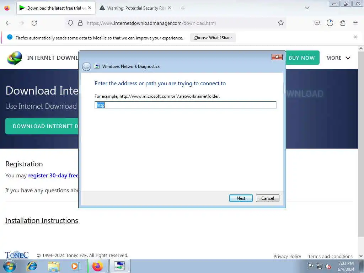This screenshot has height=273, width=364.
Task: Dismiss the Firefox data notification bar
Action: click(355, 37)
